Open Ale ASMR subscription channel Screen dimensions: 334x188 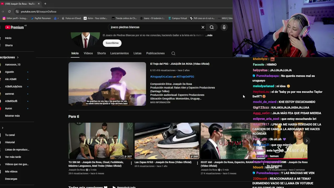(x=11, y=79)
